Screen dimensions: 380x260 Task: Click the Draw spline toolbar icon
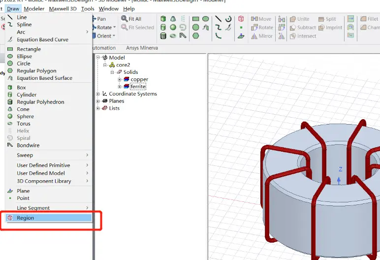[219, 27]
